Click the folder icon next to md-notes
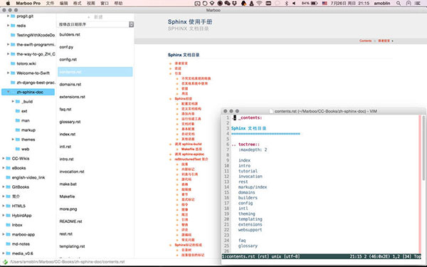 click(x=8, y=244)
